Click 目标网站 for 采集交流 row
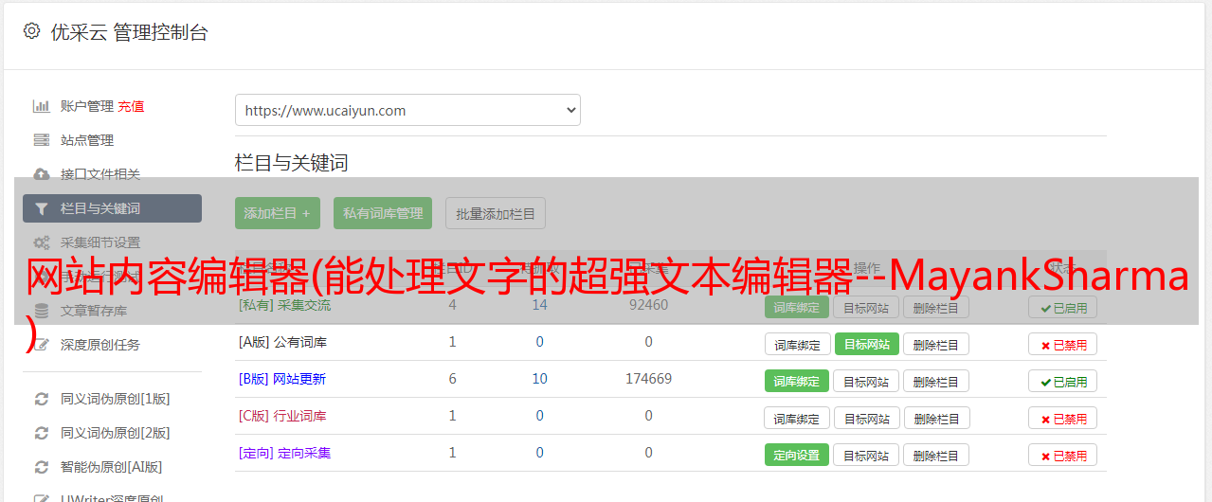The width and height of the screenshot is (1212, 502). click(x=866, y=307)
